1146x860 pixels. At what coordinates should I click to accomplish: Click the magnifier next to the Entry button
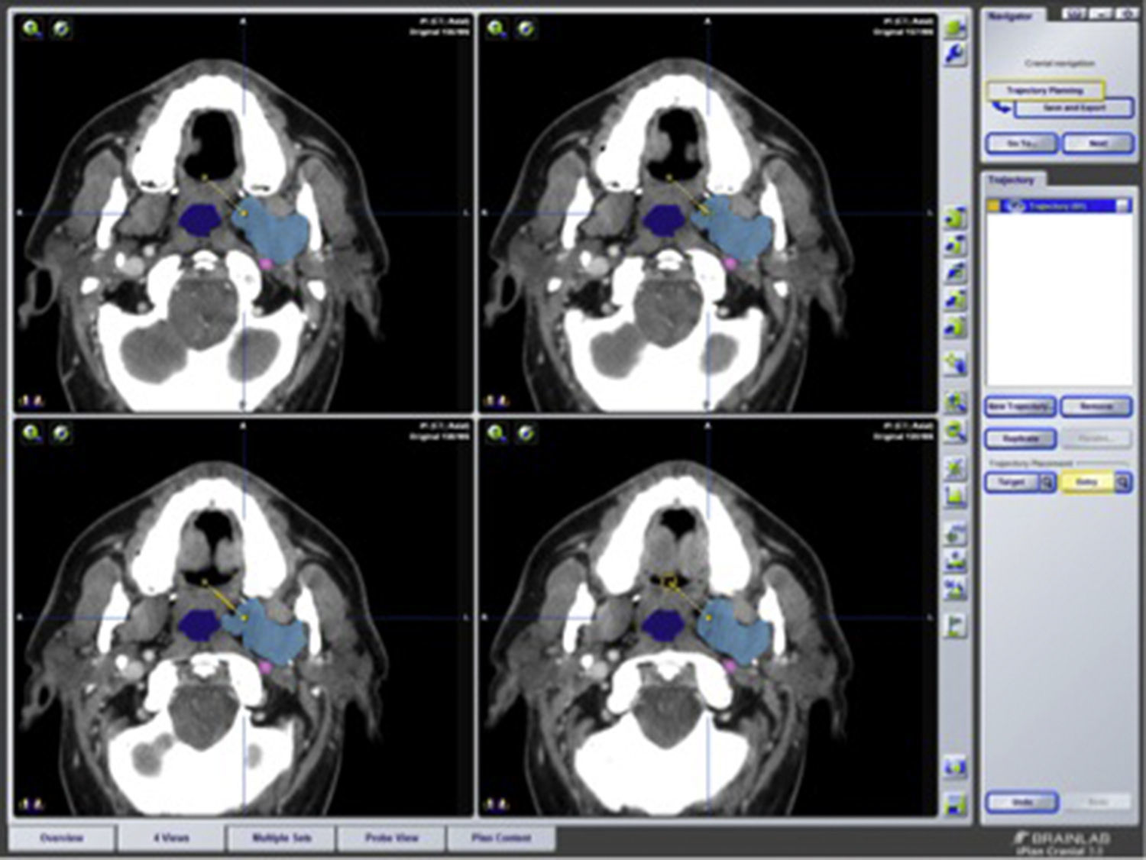click(x=1122, y=483)
